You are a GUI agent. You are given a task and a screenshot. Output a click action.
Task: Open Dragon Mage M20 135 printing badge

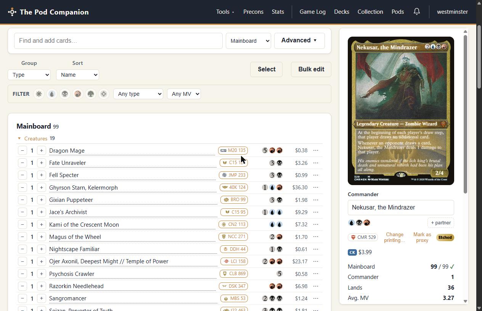point(233,150)
